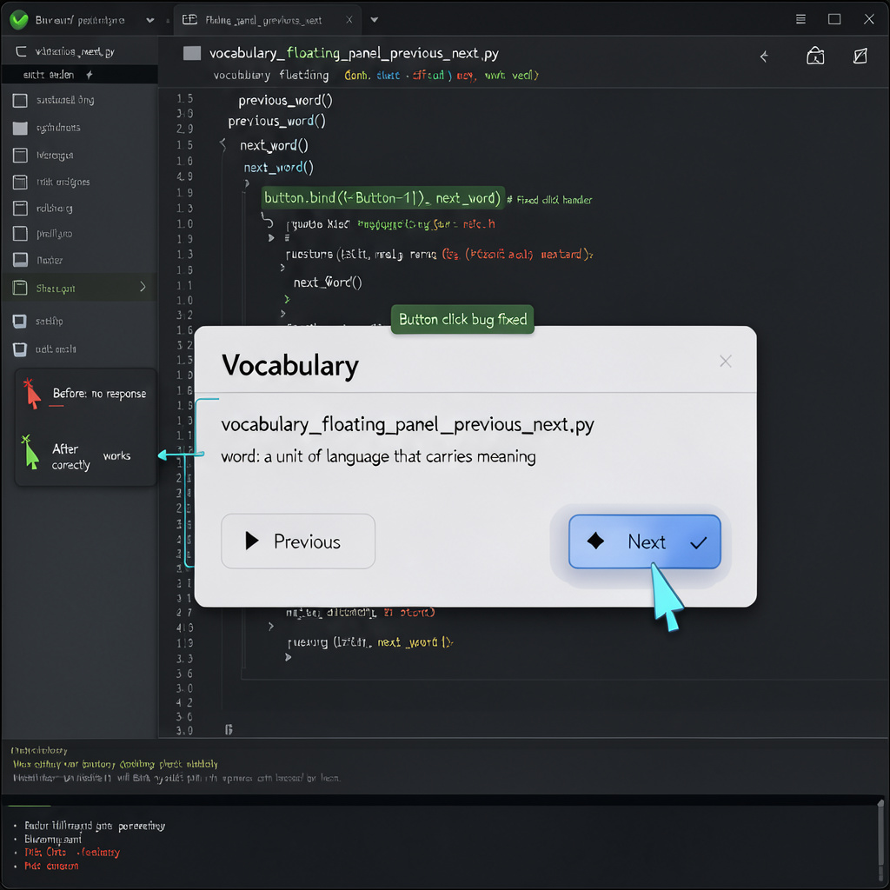Click the 'Vocabulary' dialog title
890x890 pixels.
[x=290, y=365]
